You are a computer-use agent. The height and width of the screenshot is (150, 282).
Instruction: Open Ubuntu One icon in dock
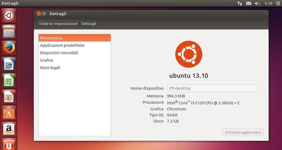click(9, 144)
